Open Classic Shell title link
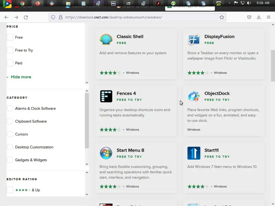This screenshot has width=275, height=206. coord(130,36)
